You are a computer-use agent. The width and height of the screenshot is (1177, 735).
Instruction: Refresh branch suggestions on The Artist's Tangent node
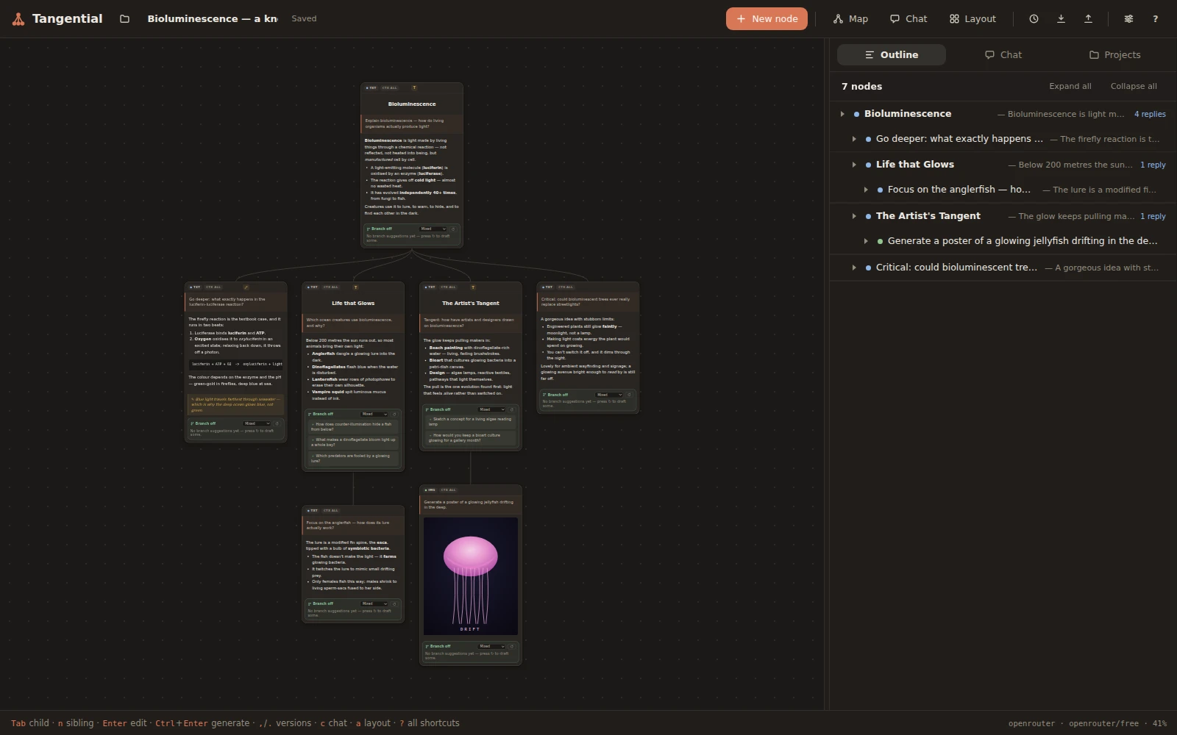(x=512, y=409)
